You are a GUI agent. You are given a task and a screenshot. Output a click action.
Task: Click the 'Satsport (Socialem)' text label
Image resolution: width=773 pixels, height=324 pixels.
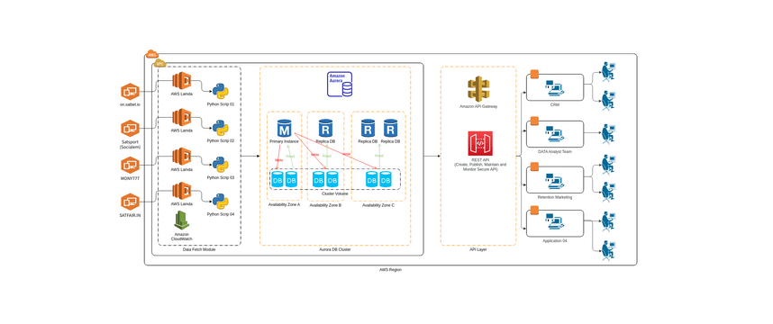[130, 144]
